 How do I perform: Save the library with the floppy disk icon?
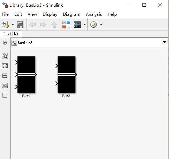20,25
